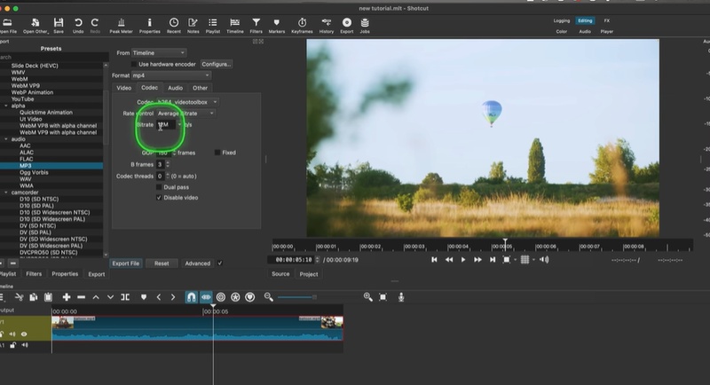Click the Reset button
Screen dimensions: 710x385
[x=162, y=263]
